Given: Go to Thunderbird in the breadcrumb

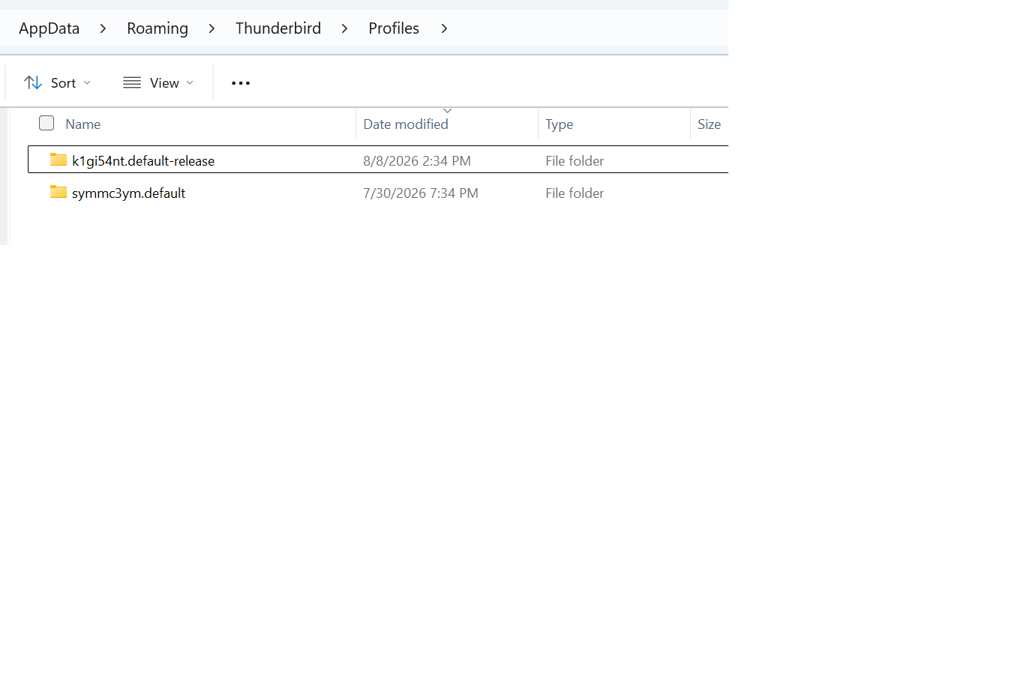Looking at the screenshot, I should click(x=278, y=28).
